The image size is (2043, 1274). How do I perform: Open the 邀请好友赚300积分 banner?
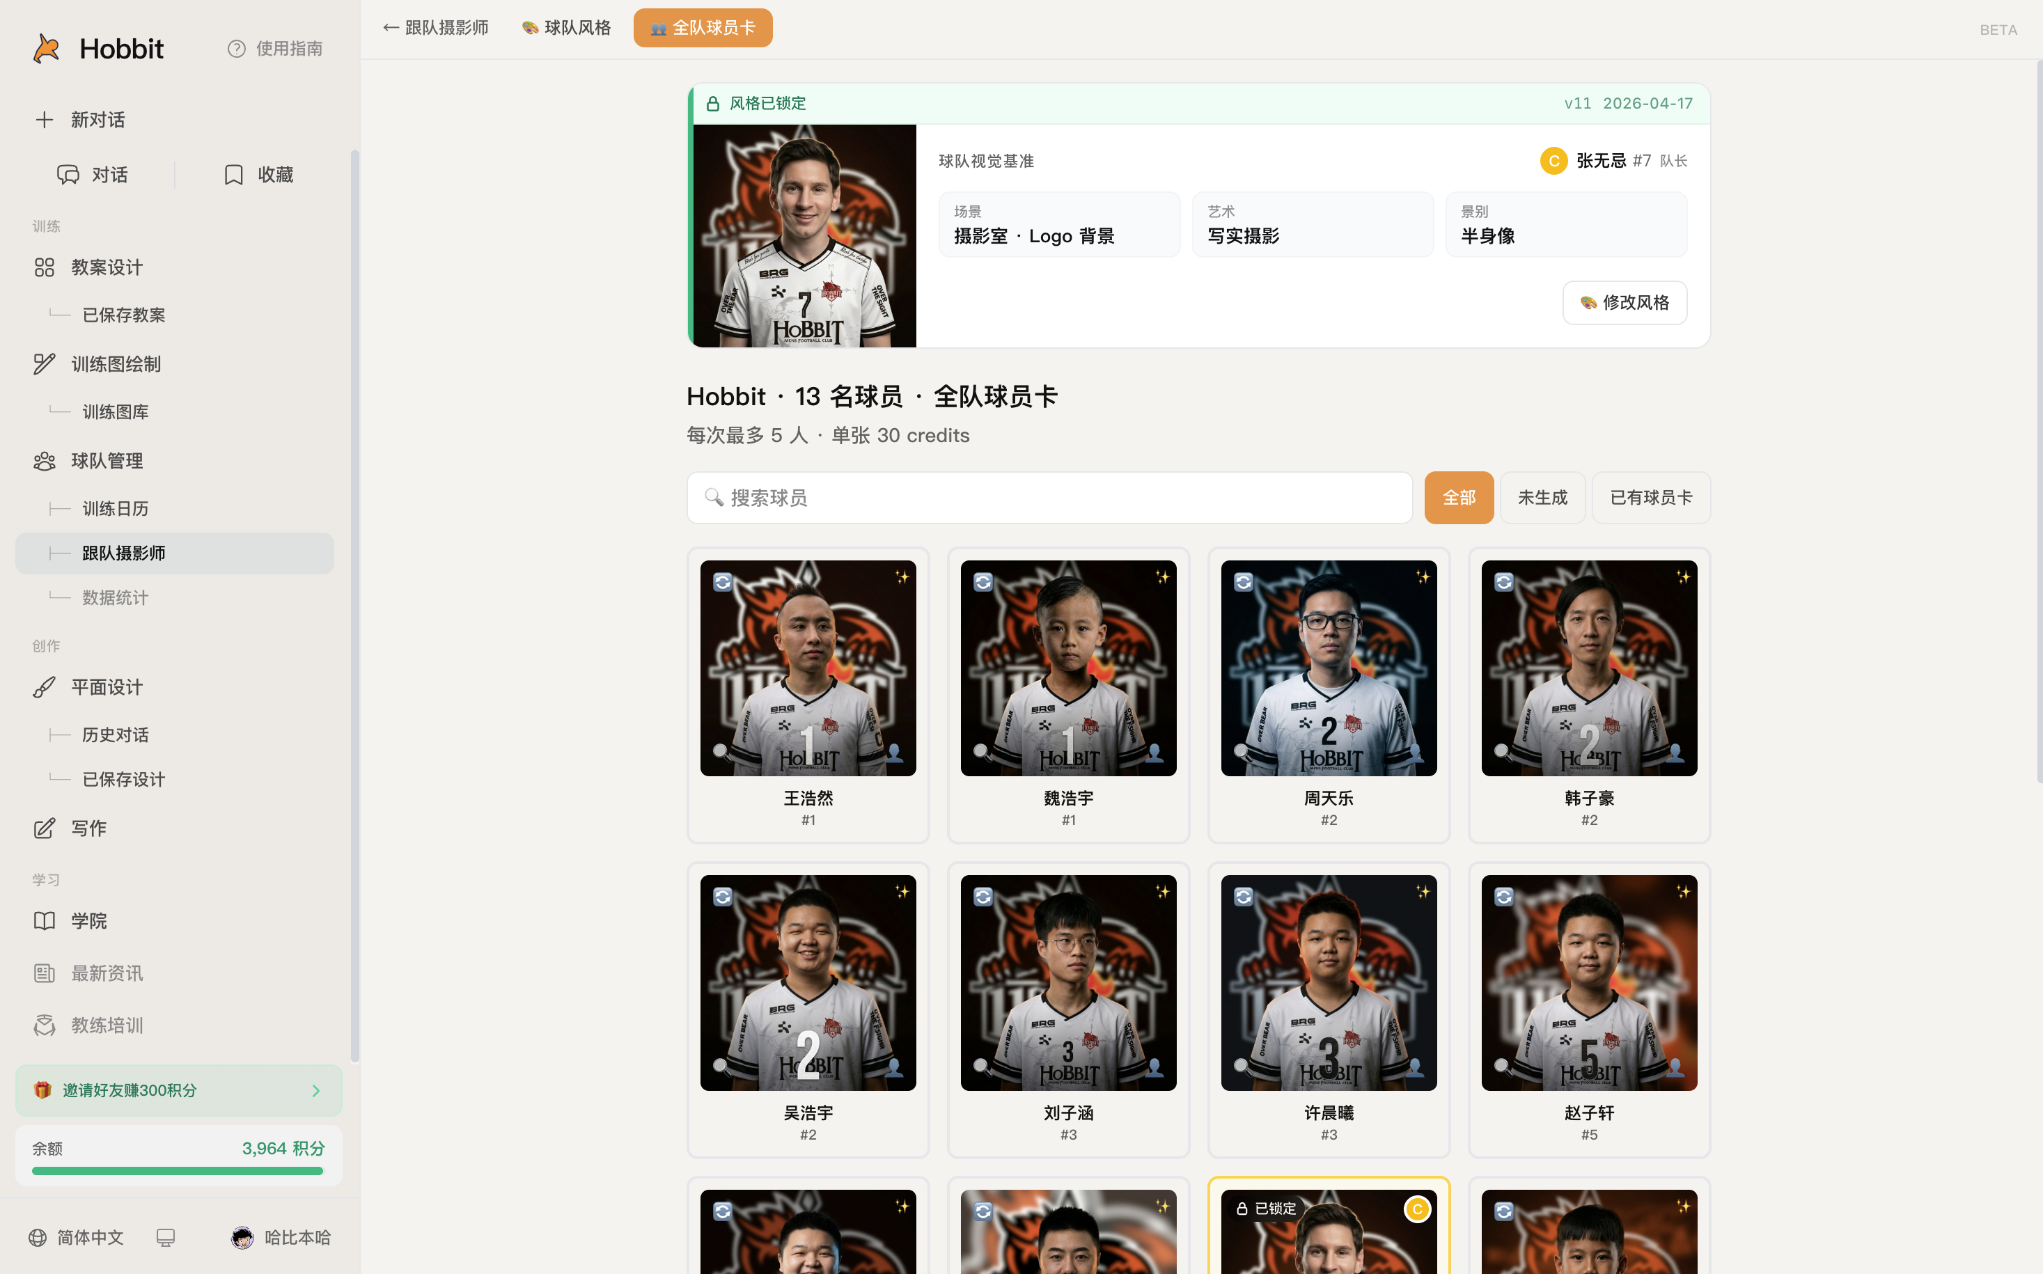pyautogui.click(x=178, y=1090)
